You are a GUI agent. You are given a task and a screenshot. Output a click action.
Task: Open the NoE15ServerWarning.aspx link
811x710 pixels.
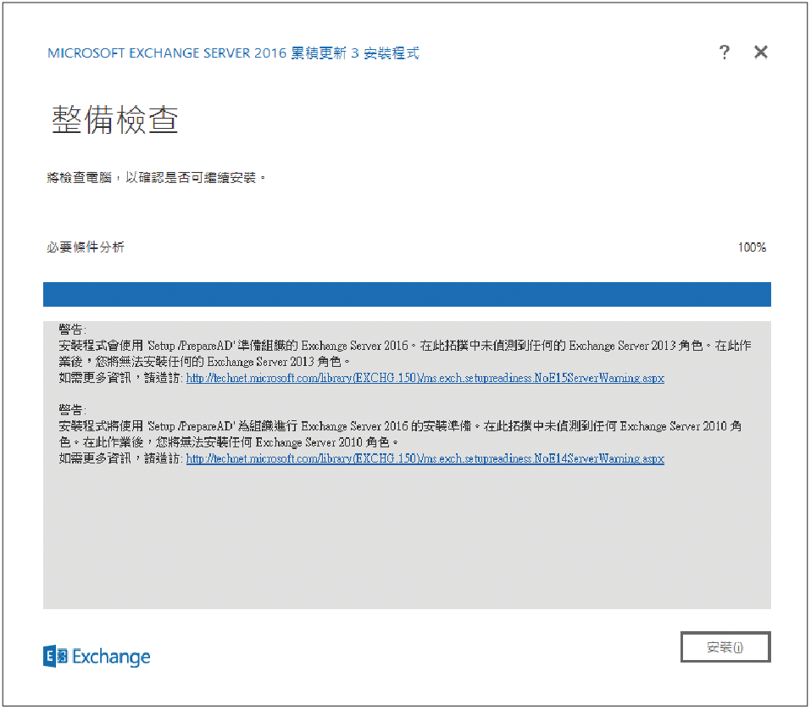(x=425, y=378)
